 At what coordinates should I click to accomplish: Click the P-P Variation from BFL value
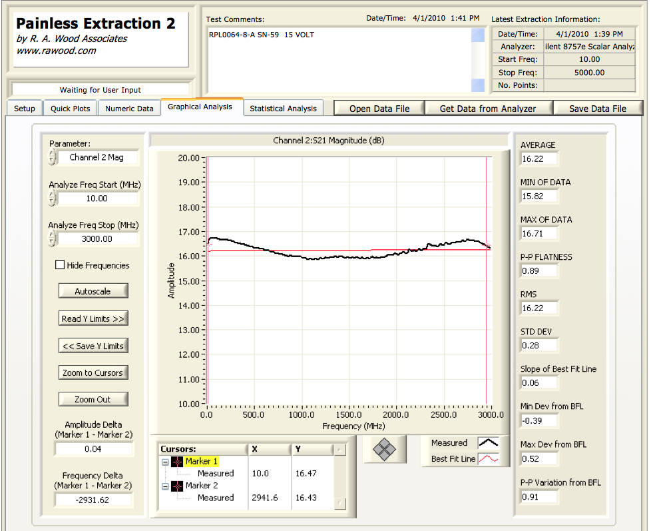pyautogui.click(x=539, y=496)
